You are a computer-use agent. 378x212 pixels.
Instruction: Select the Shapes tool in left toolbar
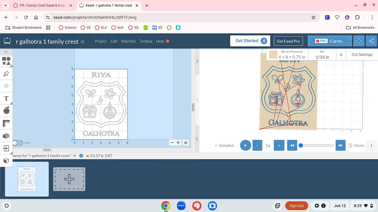click(x=6, y=61)
